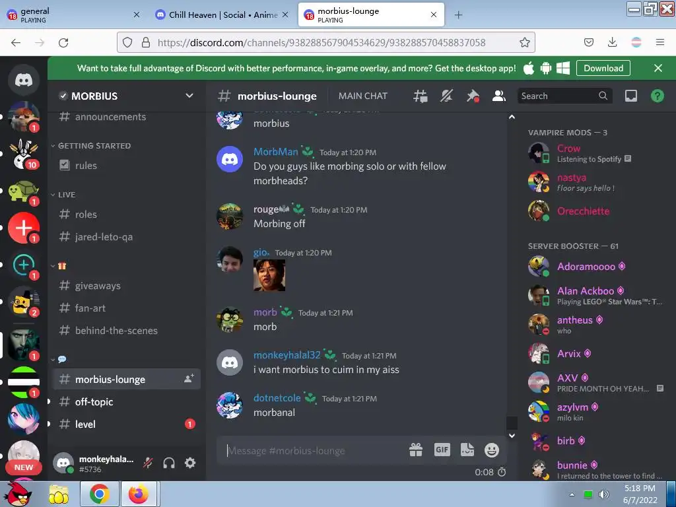Open the Threads icon in channel header
The height and width of the screenshot is (507, 676).
click(420, 96)
